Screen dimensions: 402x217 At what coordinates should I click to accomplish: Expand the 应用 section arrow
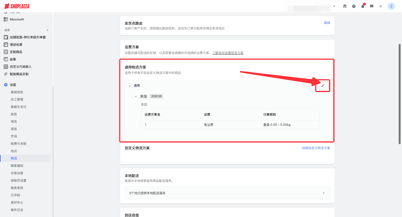click(47, 30)
